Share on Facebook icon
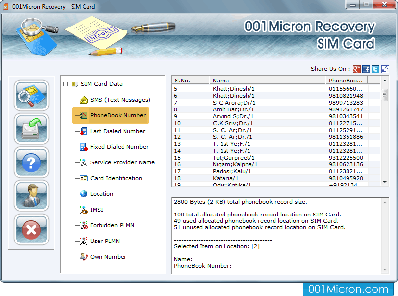Viewport: 398px width, 296px height. coord(366,69)
